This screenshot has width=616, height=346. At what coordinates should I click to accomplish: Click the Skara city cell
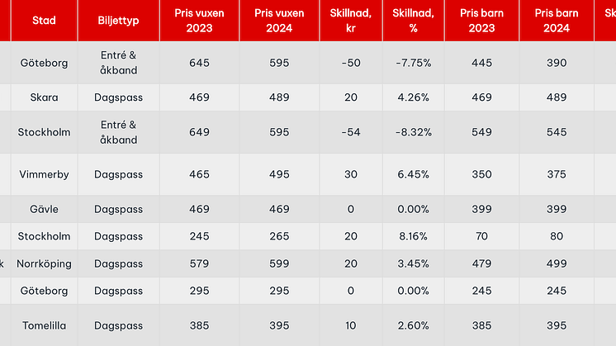[x=45, y=97]
